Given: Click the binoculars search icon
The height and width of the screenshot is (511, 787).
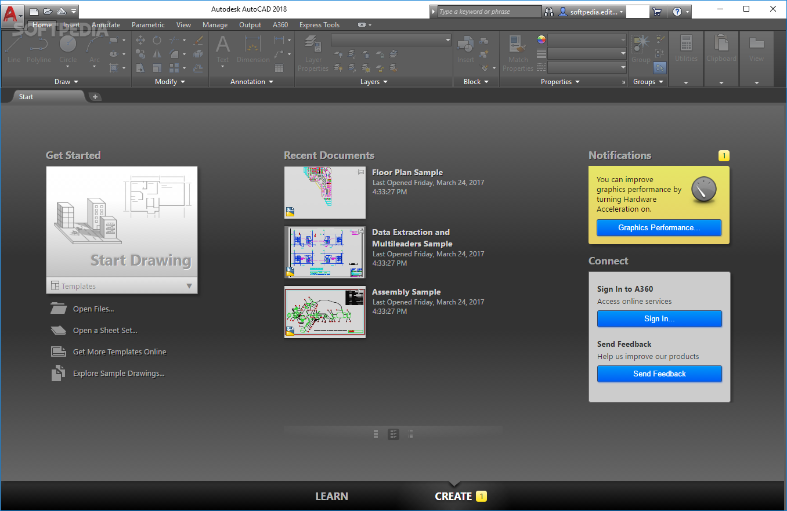Looking at the screenshot, I should click(549, 11).
